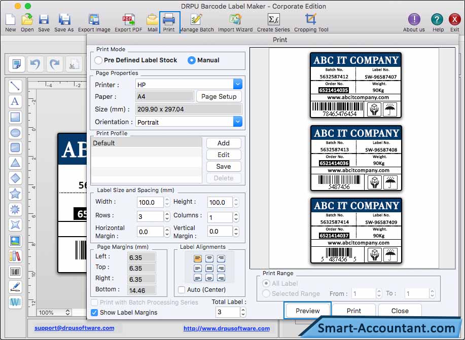Choose top-right label alignment option

[x=221, y=258]
